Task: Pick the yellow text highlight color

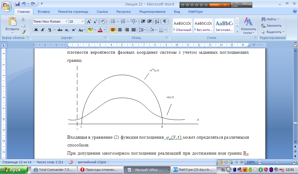Action: [90, 30]
